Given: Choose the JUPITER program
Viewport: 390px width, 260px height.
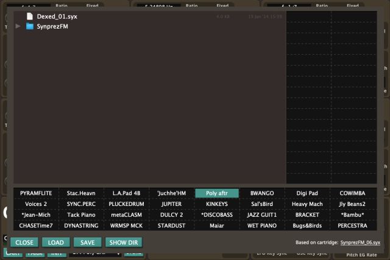Looking at the screenshot, I should click(x=172, y=204).
